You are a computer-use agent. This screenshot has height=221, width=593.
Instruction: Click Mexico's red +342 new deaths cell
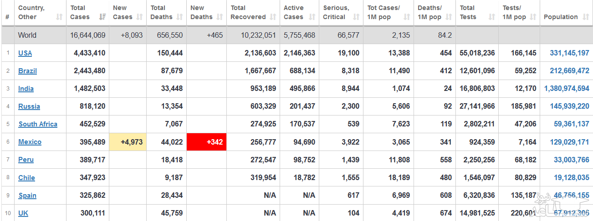coord(206,142)
